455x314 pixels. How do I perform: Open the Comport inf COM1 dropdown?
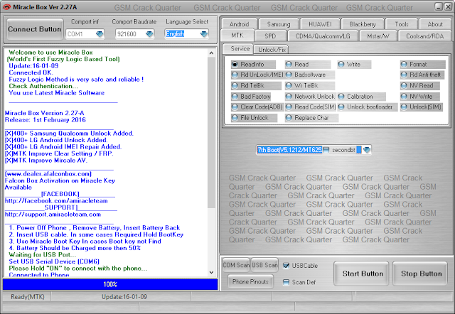pos(100,34)
